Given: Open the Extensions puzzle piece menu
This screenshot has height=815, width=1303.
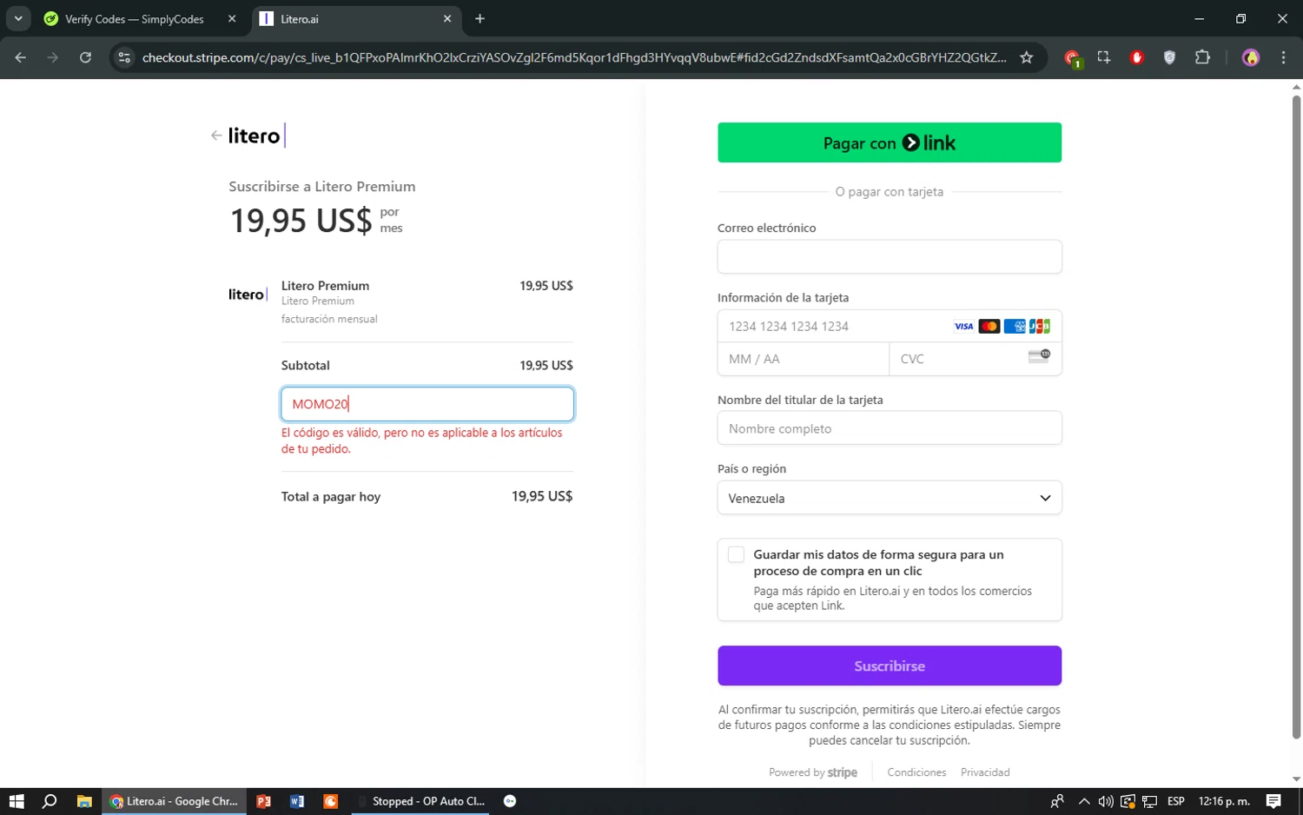Looking at the screenshot, I should pos(1202,57).
